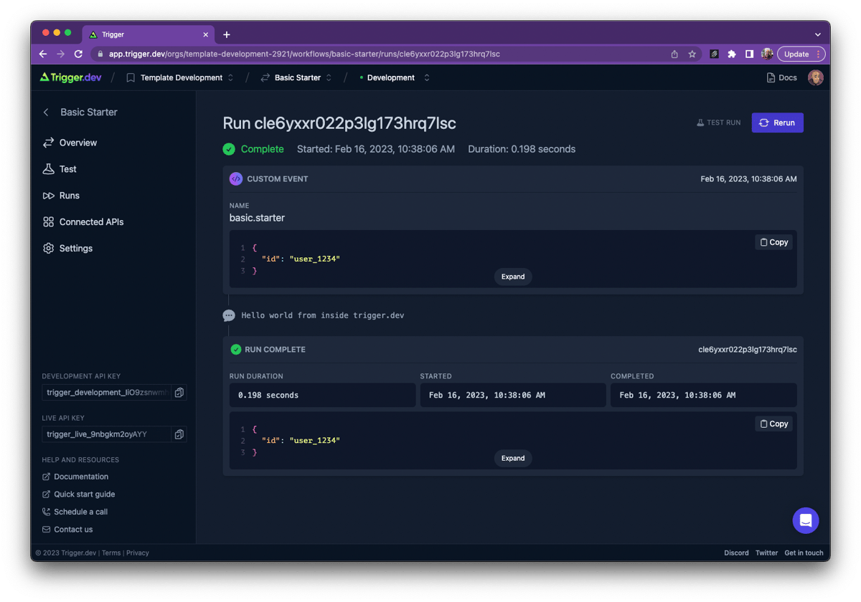The height and width of the screenshot is (602, 861).
Task: Open the user avatar menu
Action: [816, 77]
